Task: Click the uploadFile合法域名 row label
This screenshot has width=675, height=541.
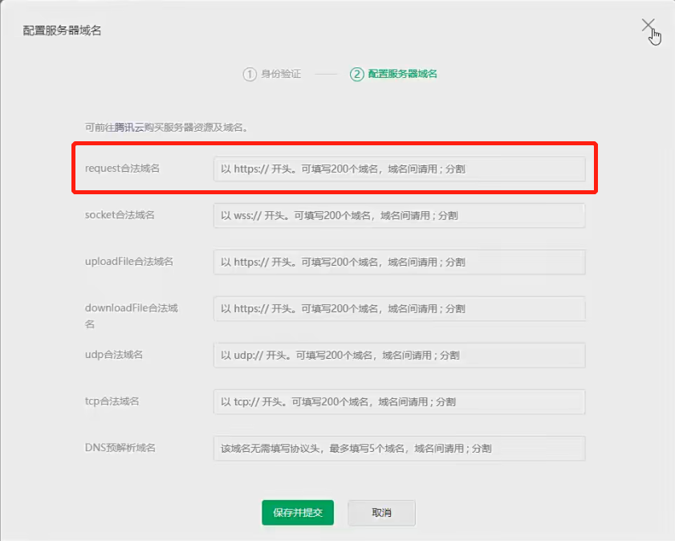Action: pyautogui.click(x=128, y=262)
